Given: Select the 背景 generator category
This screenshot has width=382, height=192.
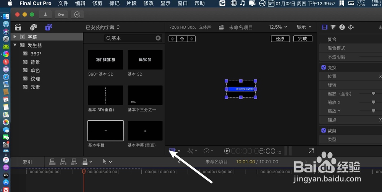Looking at the screenshot, I should tap(35, 62).
